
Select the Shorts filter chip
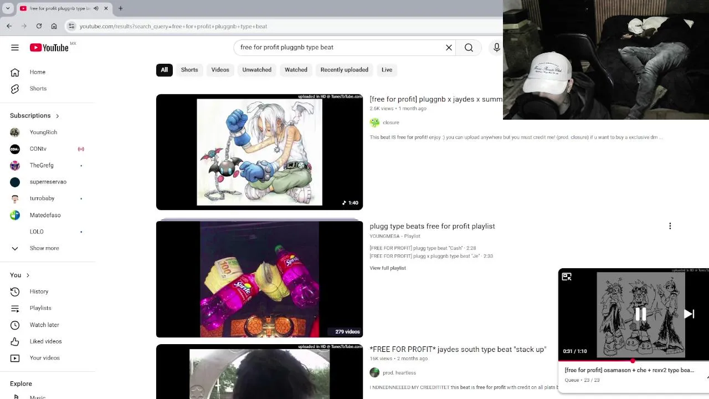(189, 70)
